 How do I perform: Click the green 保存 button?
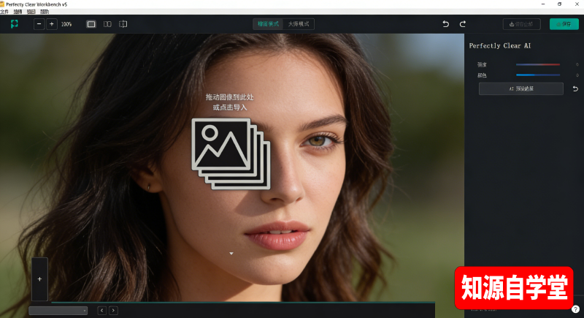coord(564,24)
